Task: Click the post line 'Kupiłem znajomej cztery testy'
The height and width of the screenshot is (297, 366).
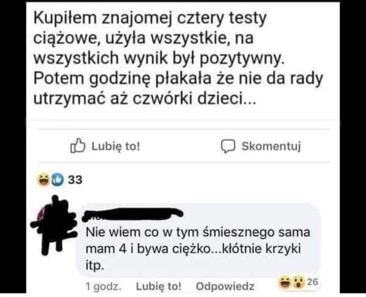Action: click(x=150, y=18)
